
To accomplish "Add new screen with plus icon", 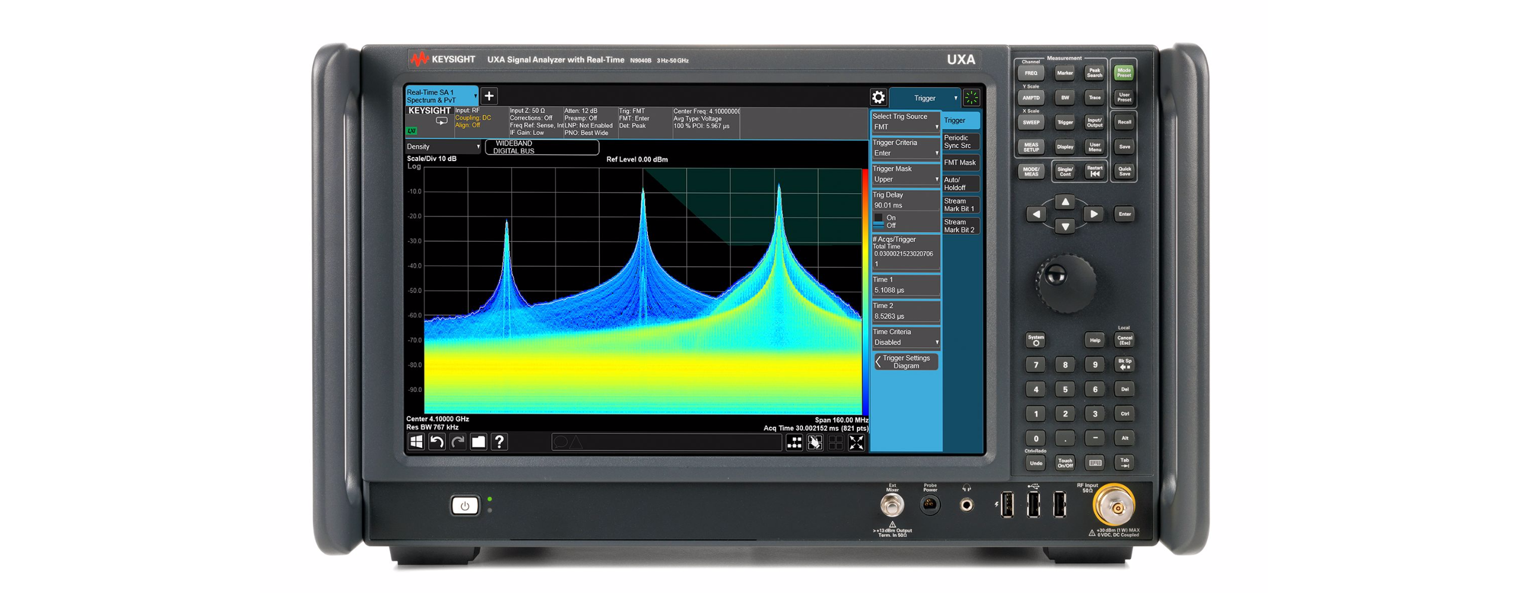I will tap(488, 95).
